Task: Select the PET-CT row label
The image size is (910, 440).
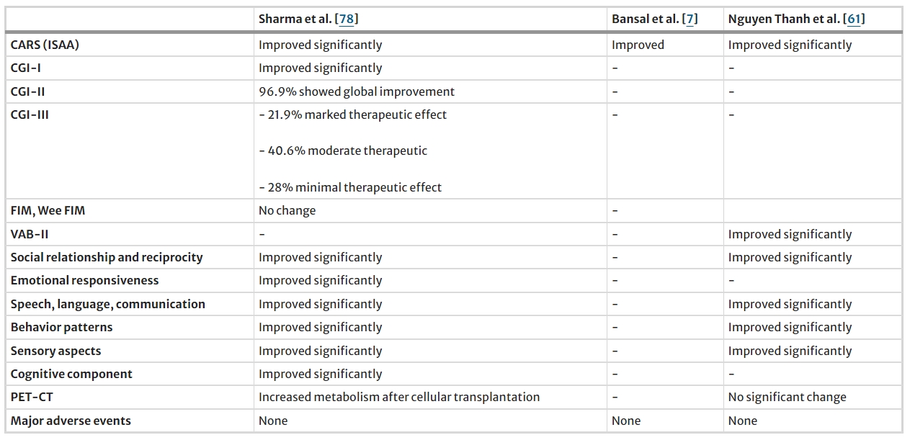Action: tap(31, 397)
